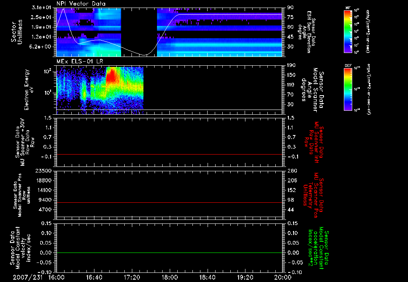Select the 'NPI Vector Data' panel title
The width and height of the screenshot is (408, 282).
point(81,4)
